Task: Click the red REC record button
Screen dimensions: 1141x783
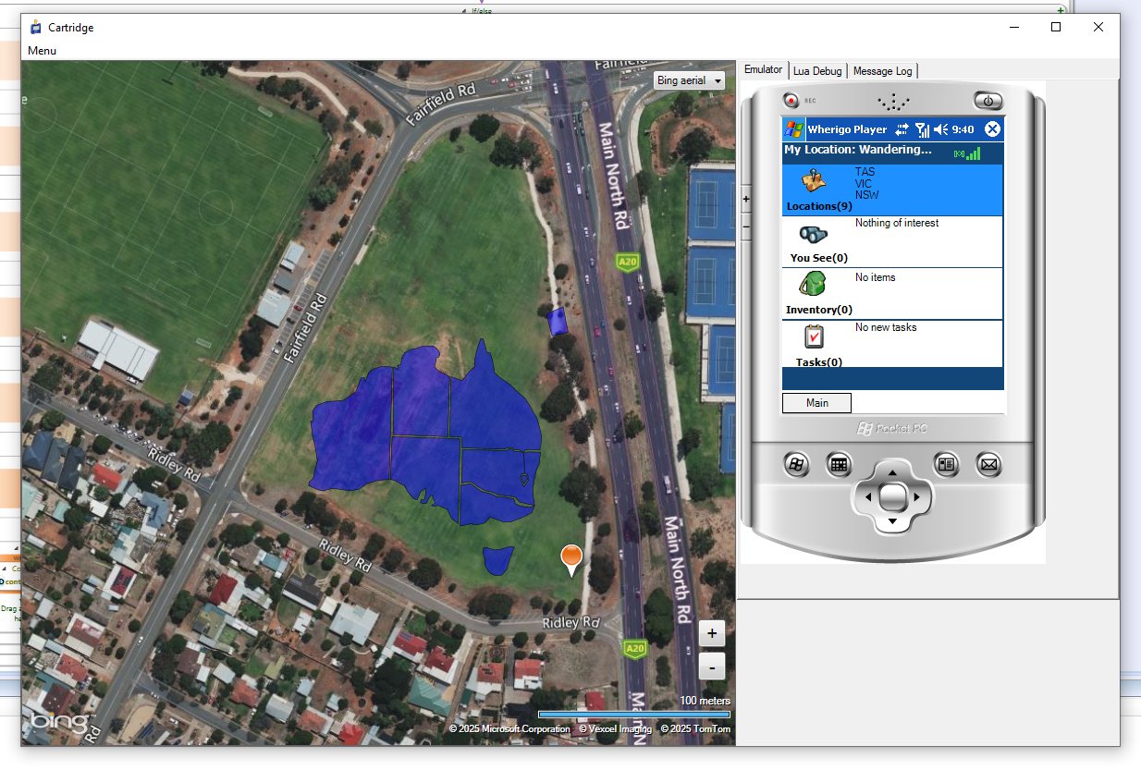Action: point(791,100)
